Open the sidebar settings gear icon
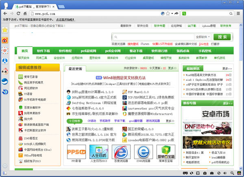 coord(5,166)
